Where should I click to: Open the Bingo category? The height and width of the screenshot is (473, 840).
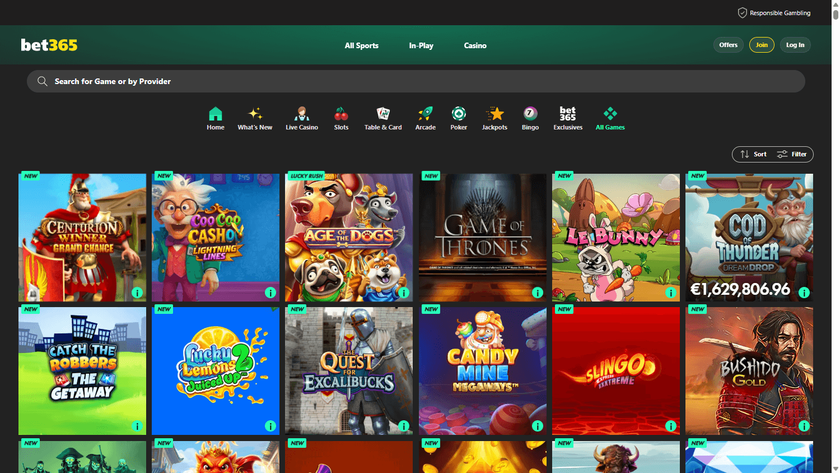coord(530,118)
